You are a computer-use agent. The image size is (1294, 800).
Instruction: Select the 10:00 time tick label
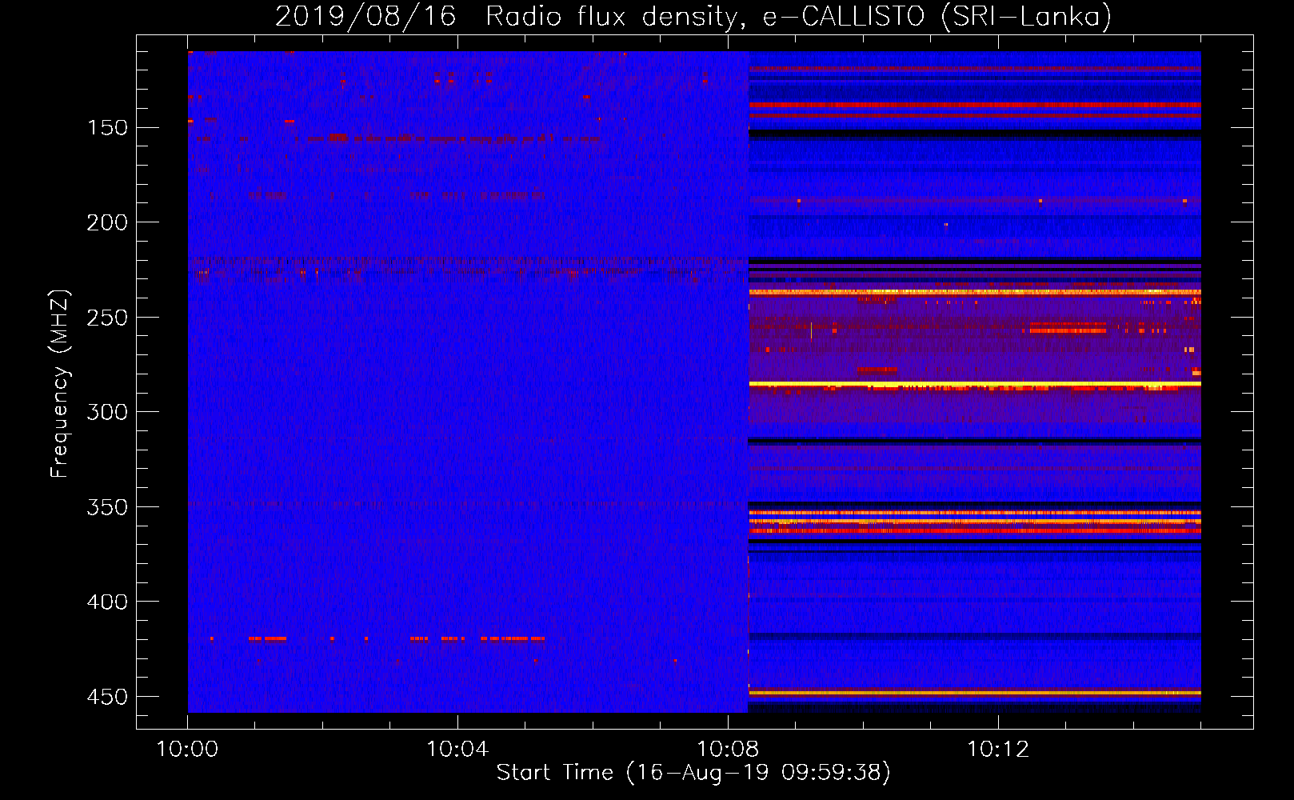(187, 750)
